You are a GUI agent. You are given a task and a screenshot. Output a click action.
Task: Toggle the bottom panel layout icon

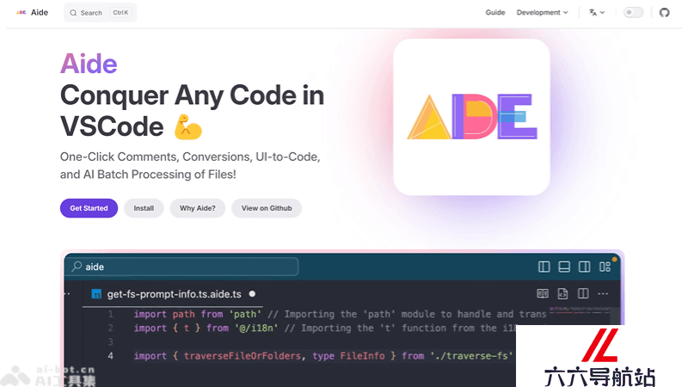(564, 267)
